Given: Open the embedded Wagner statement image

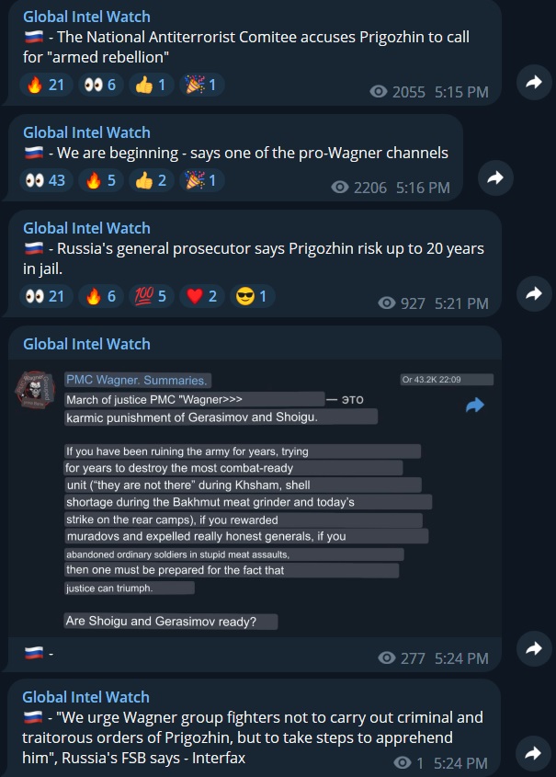Looking at the screenshot, I should pos(255,498).
